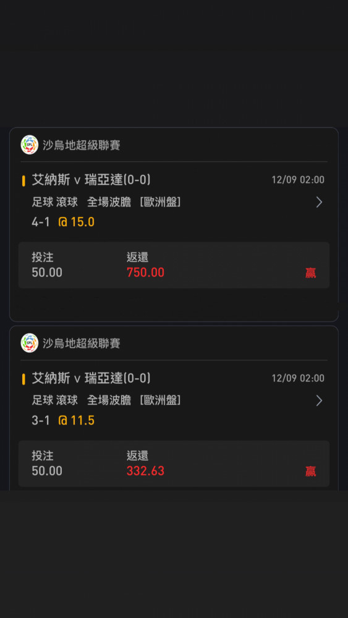Tap the yellow marker beside first match title

click(x=23, y=180)
